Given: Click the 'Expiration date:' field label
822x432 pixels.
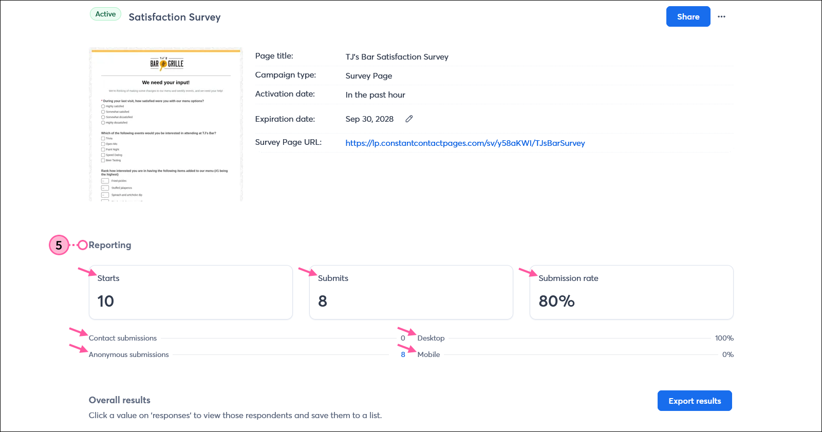Looking at the screenshot, I should click(x=285, y=119).
